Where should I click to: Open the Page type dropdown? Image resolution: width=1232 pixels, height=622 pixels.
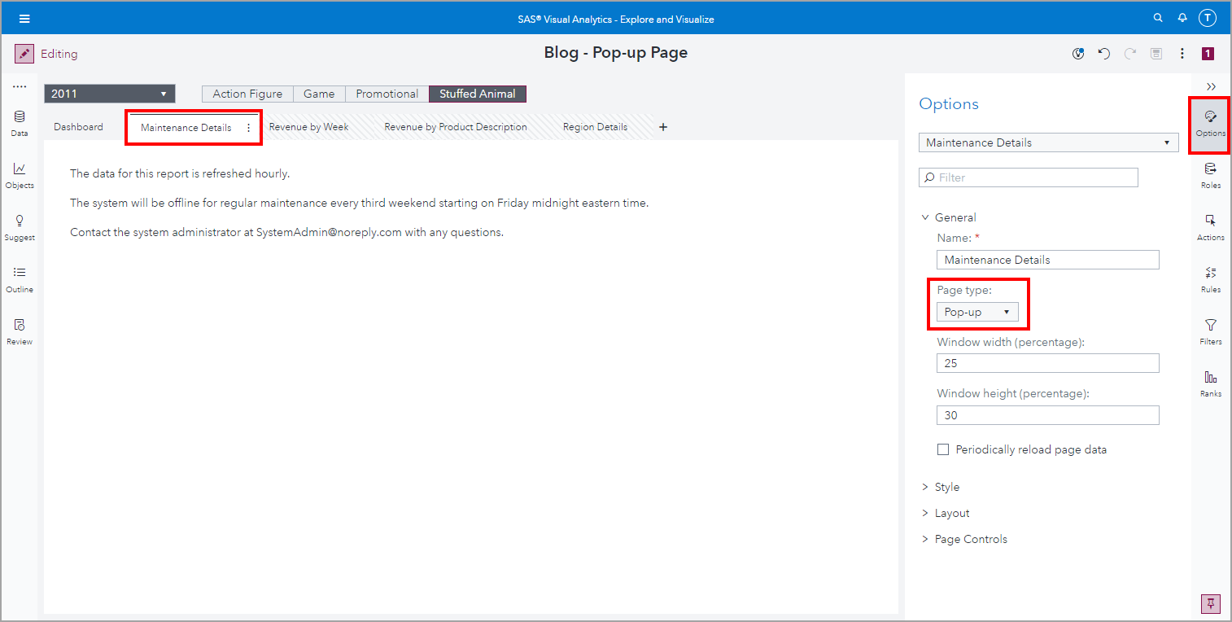(x=977, y=311)
